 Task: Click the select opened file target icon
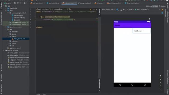(15, 3)
